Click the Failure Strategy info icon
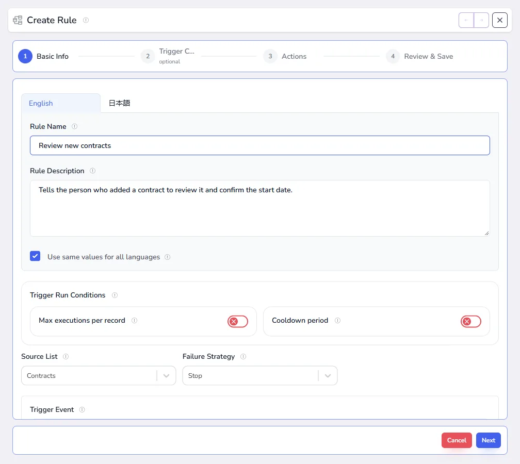520x464 pixels. (x=243, y=357)
